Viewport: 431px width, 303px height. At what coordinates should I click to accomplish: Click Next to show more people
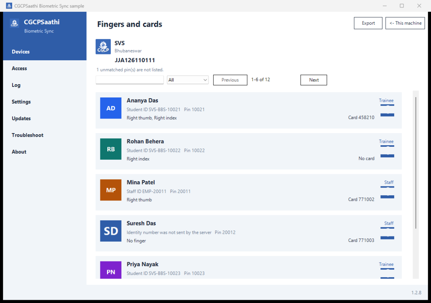pos(313,80)
